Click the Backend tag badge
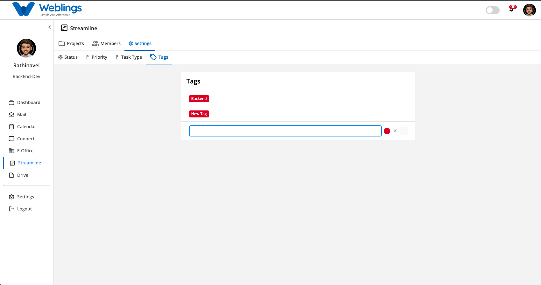The image size is (541, 285). pos(199,99)
